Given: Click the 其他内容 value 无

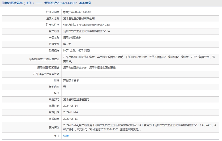Looking at the screenshot, I should (64, 87).
